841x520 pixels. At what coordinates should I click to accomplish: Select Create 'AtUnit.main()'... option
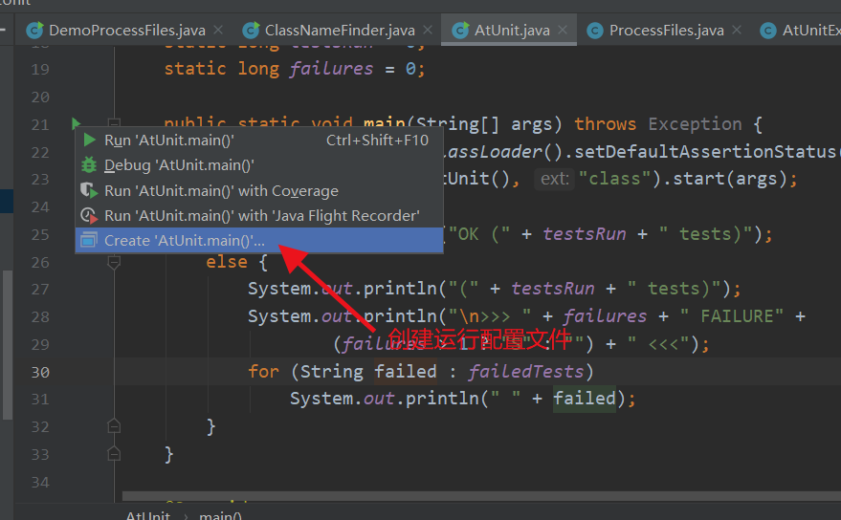coord(259,240)
